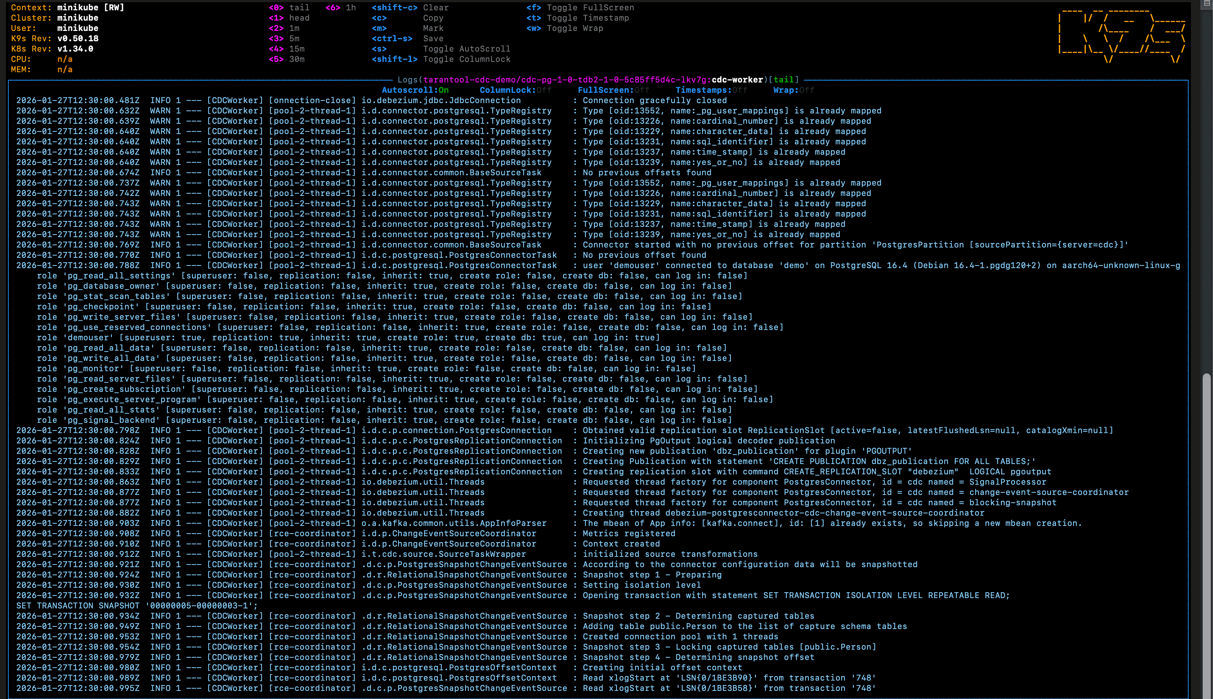Click the 'Snapshot step 1 - Preparing' line

[369, 575]
